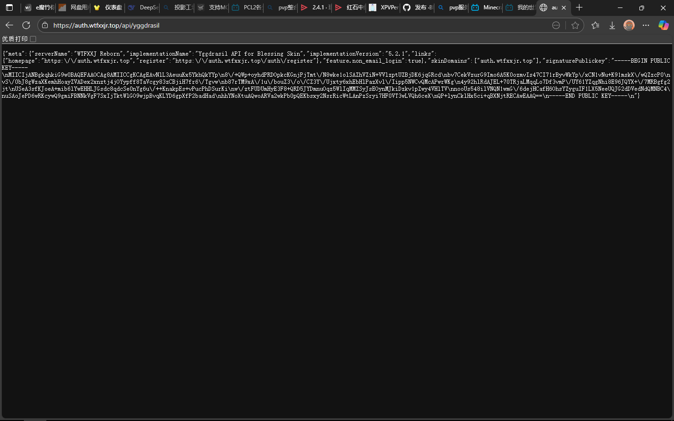
Task: Switch to the XPVPer tab
Action: (384, 7)
